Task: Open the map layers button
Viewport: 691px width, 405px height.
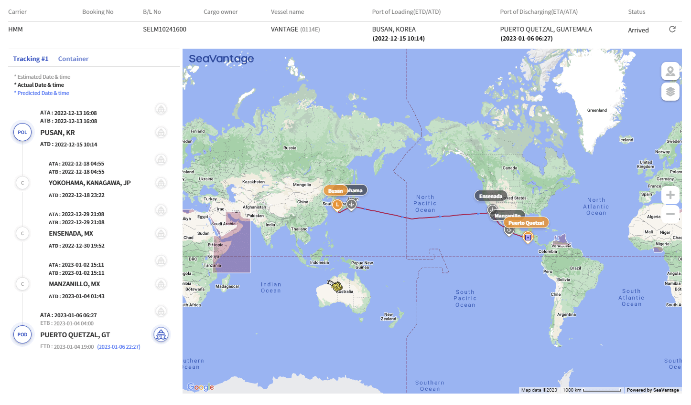Action: [x=670, y=92]
